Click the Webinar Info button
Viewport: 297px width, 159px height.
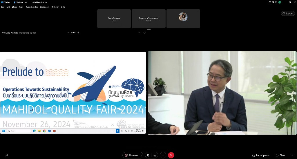point(21,2)
